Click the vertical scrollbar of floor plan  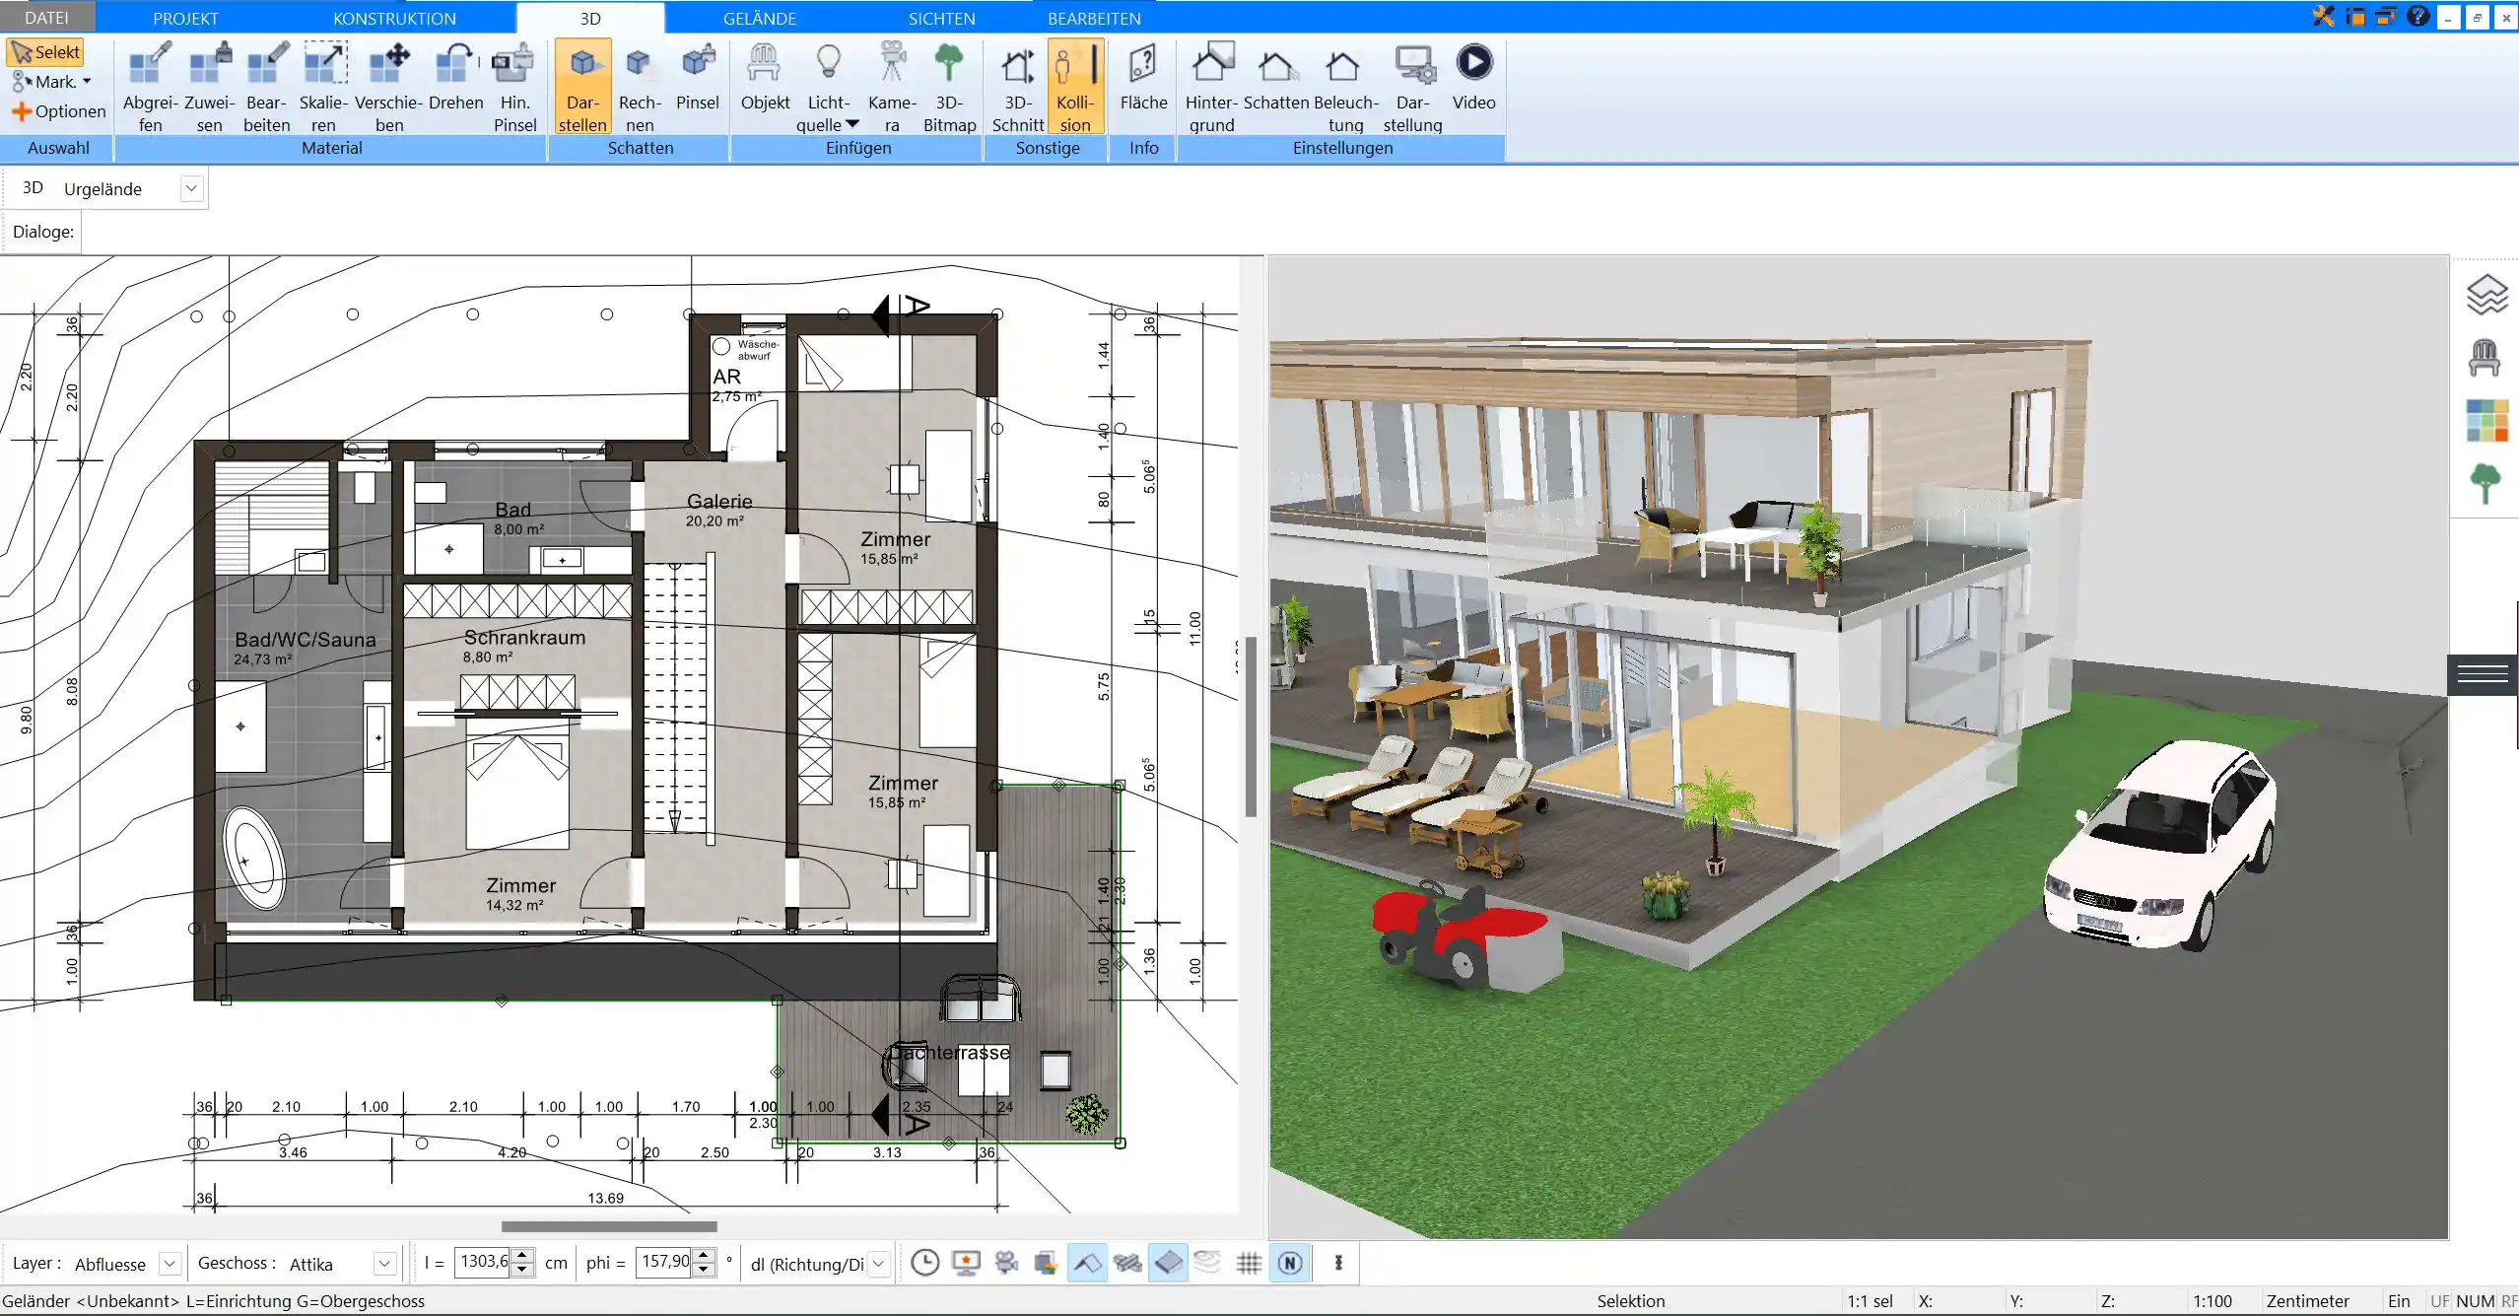coord(1251,727)
